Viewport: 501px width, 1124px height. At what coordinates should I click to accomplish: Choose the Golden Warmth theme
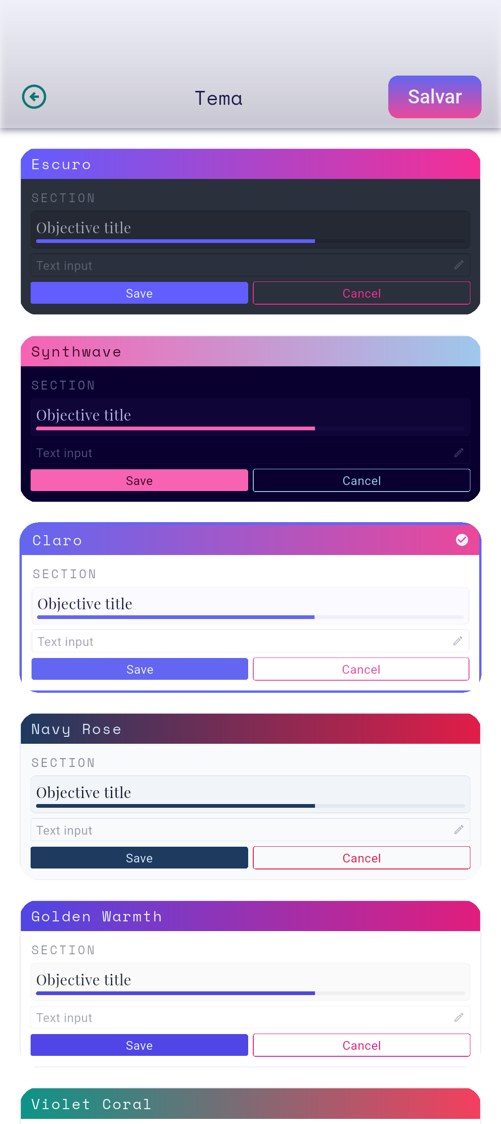(x=250, y=916)
